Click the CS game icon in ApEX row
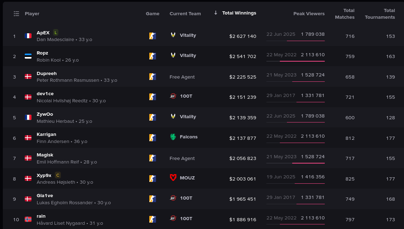Screen dimensions: 404x229 152,36
